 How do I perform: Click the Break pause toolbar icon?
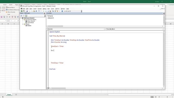pyautogui.click(x=46, y=11)
